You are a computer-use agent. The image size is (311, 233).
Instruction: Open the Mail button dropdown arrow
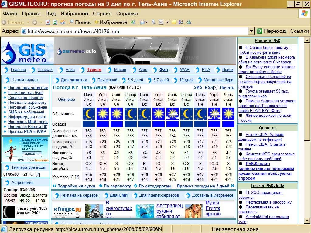[x=147, y=22]
